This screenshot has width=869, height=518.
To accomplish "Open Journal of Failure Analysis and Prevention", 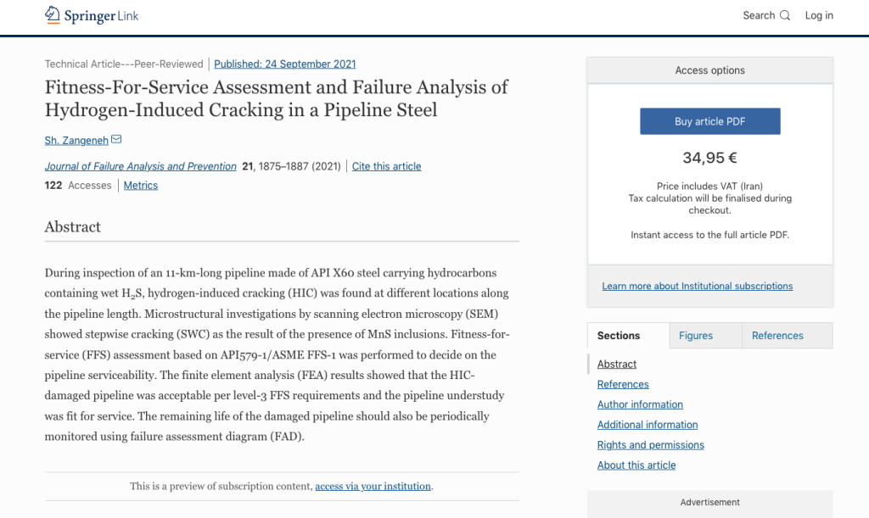I will (x=140, y=166).
